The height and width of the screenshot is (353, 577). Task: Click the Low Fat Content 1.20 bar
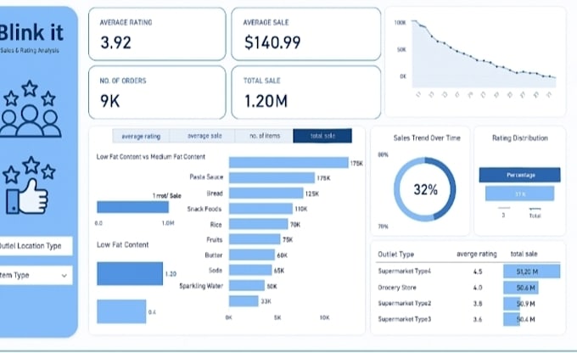pyautogui.click(x=130, y=273)
